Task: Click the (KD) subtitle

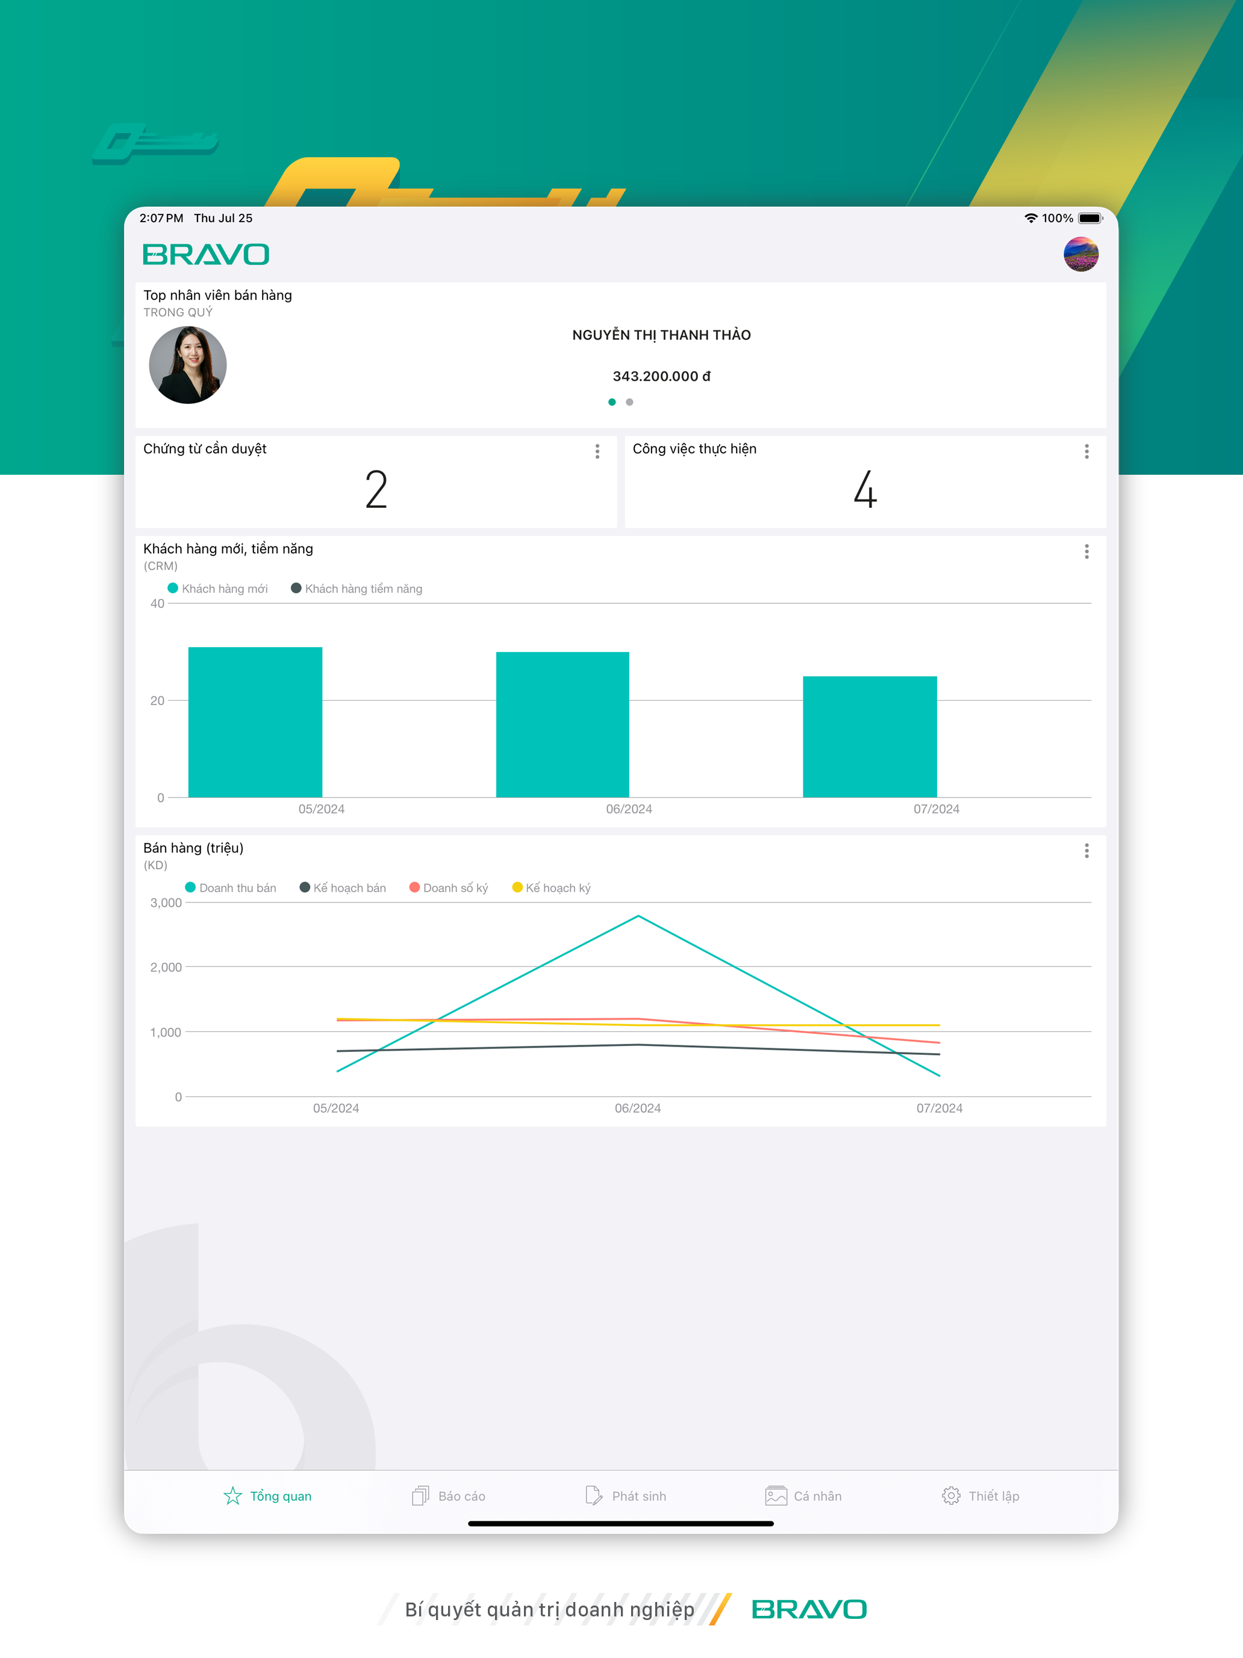Action: [156, 865]
